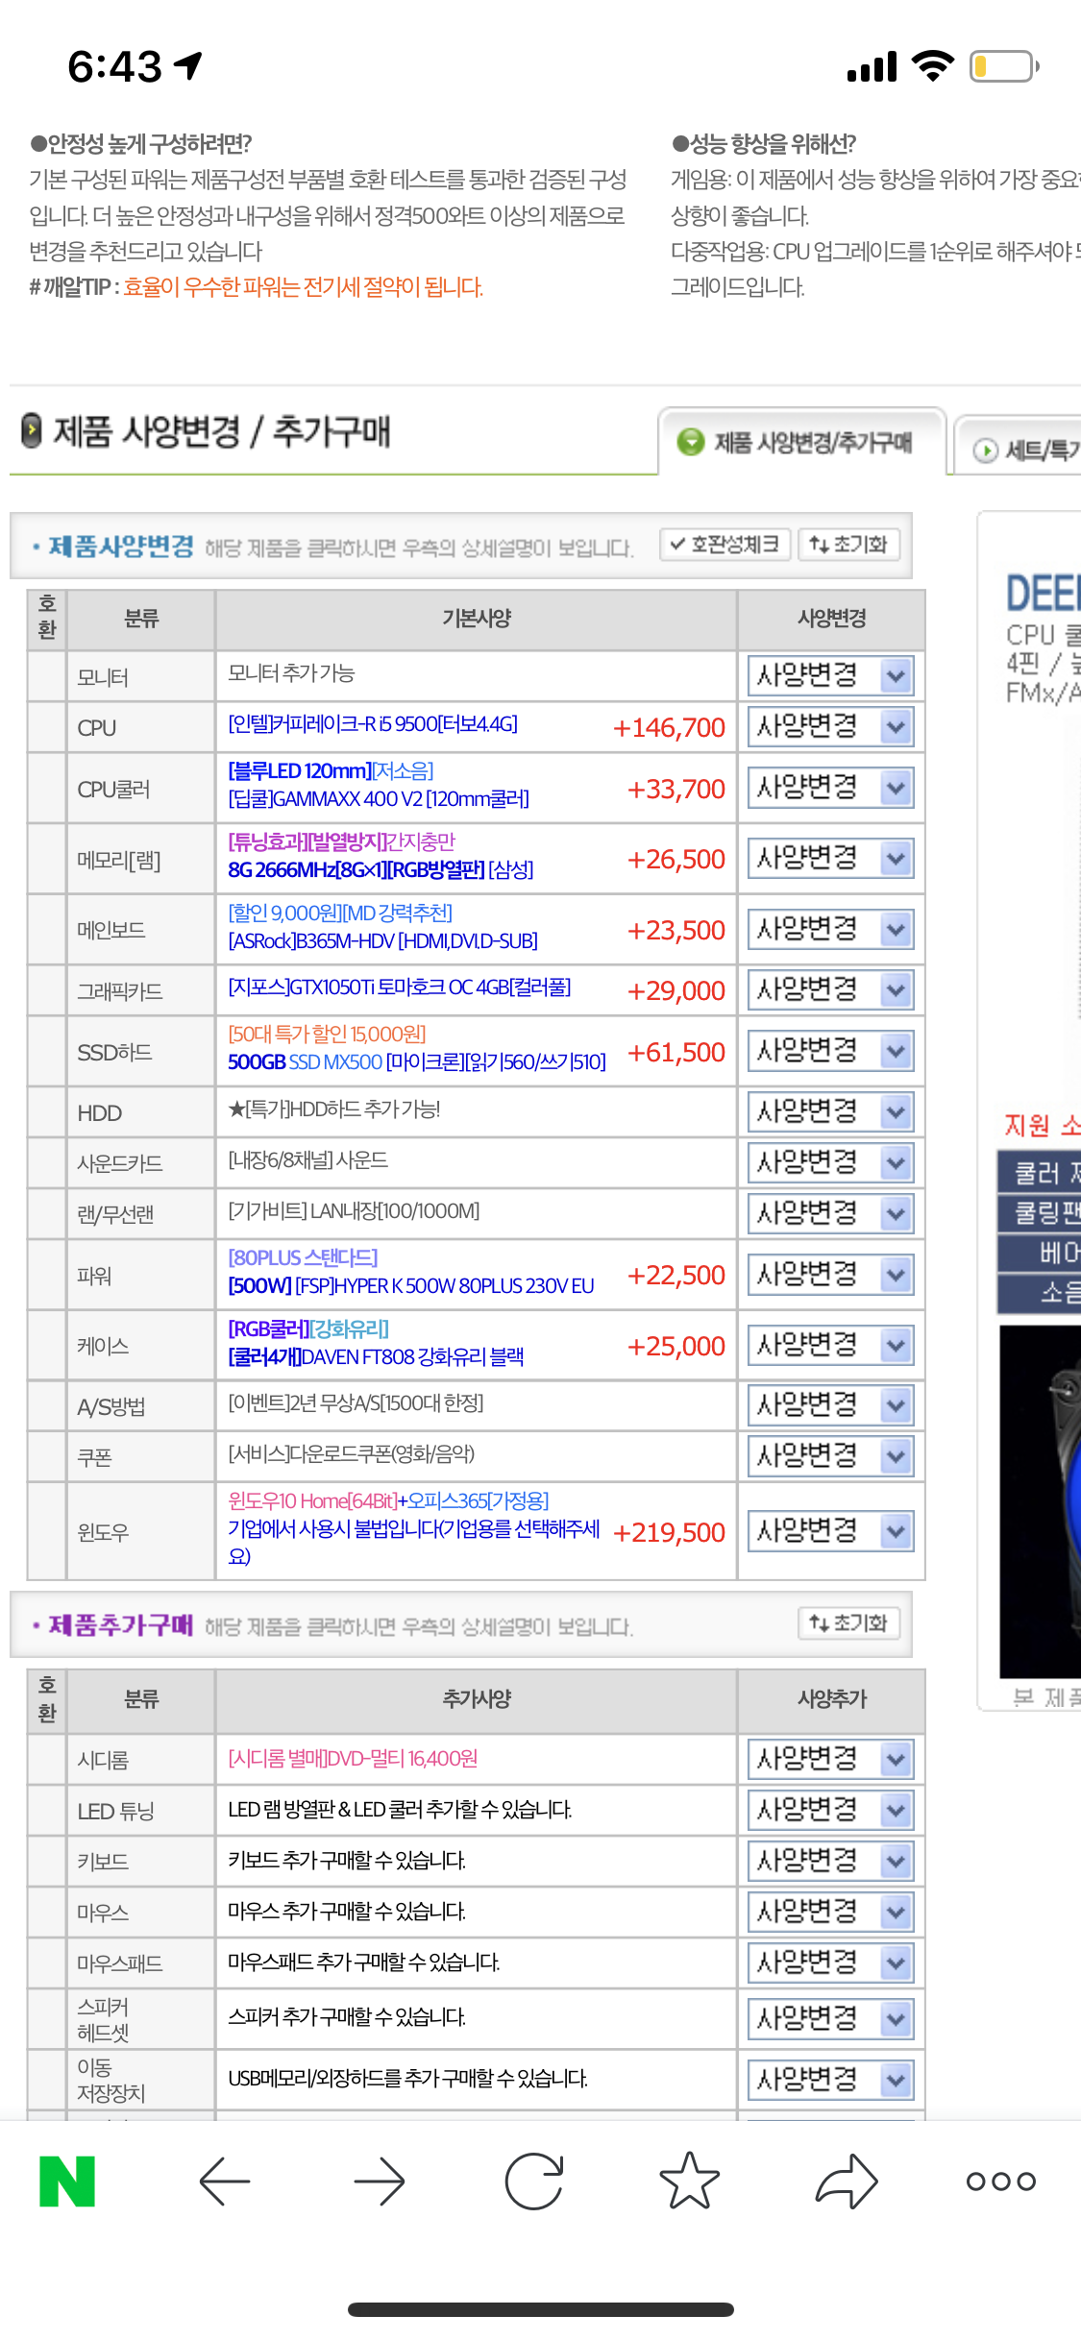The width and height of the screenshot is (1081, 2340).
Task: Switch to the 세트/특가 tab
Action: point(1019,450)
